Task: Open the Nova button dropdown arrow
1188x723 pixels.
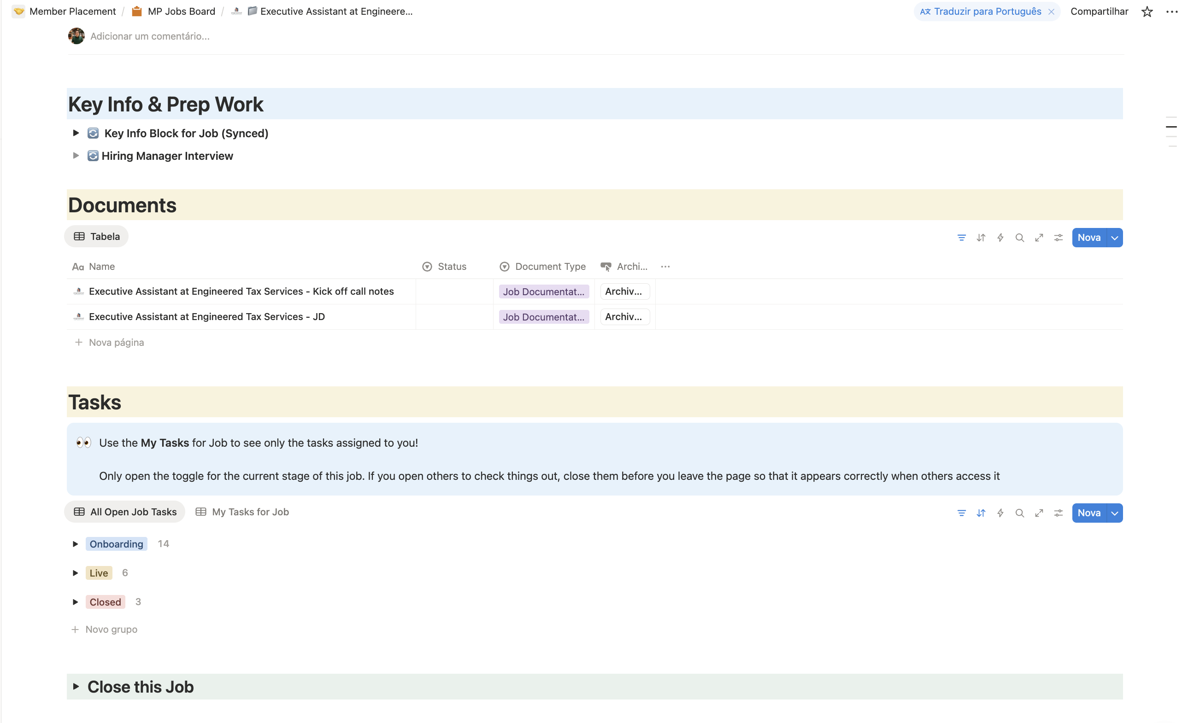Action: pos(1114,237)
